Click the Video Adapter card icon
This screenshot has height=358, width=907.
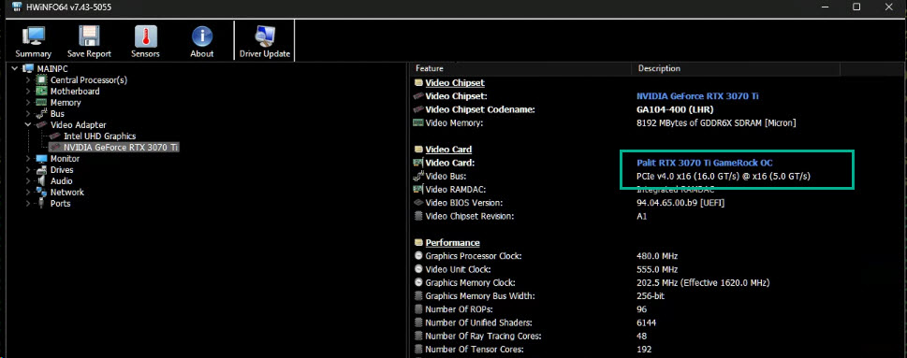pyautogui.click(x=41, y=124)
